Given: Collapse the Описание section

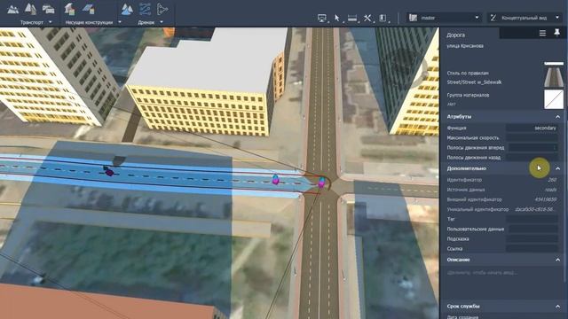Looking at the screenshot, I should coord(557,260).
